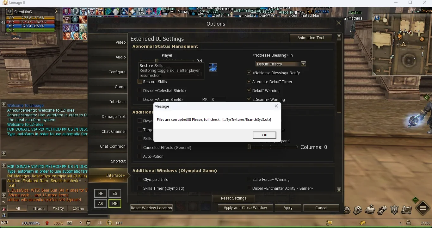432x228 pixels.
Task: Click the party members icon beside OFF
Action: [109, 223]
